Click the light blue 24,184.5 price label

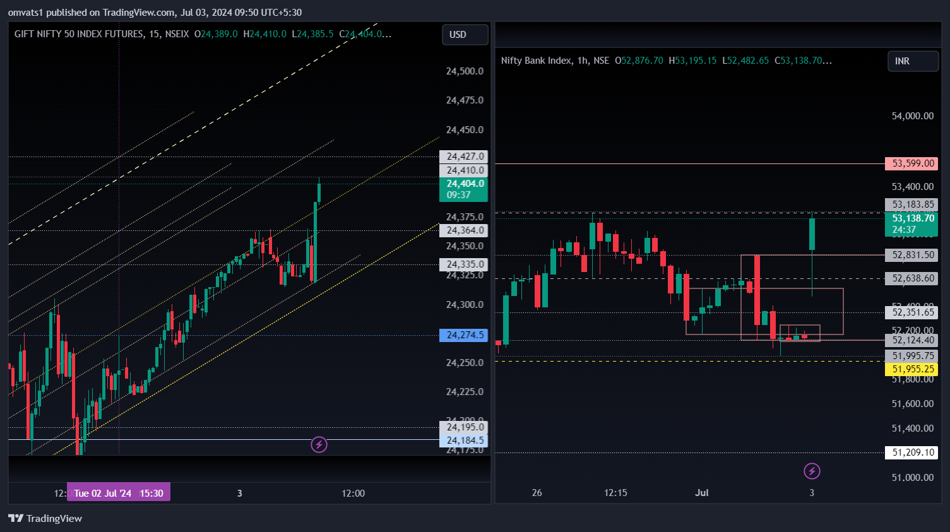point(463,440)
